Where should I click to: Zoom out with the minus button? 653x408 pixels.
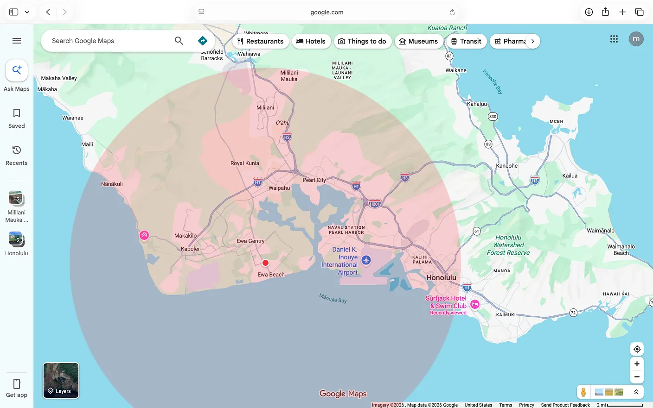[x=637, y=377]
